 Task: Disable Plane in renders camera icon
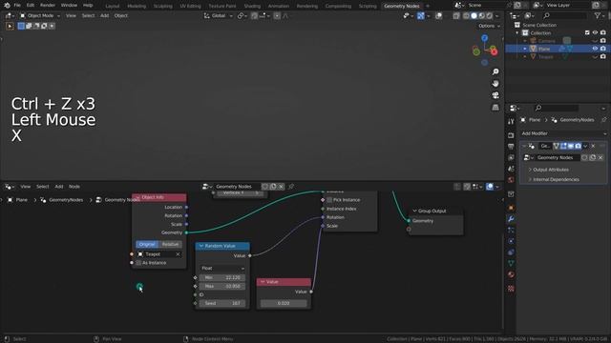point(602,49)
